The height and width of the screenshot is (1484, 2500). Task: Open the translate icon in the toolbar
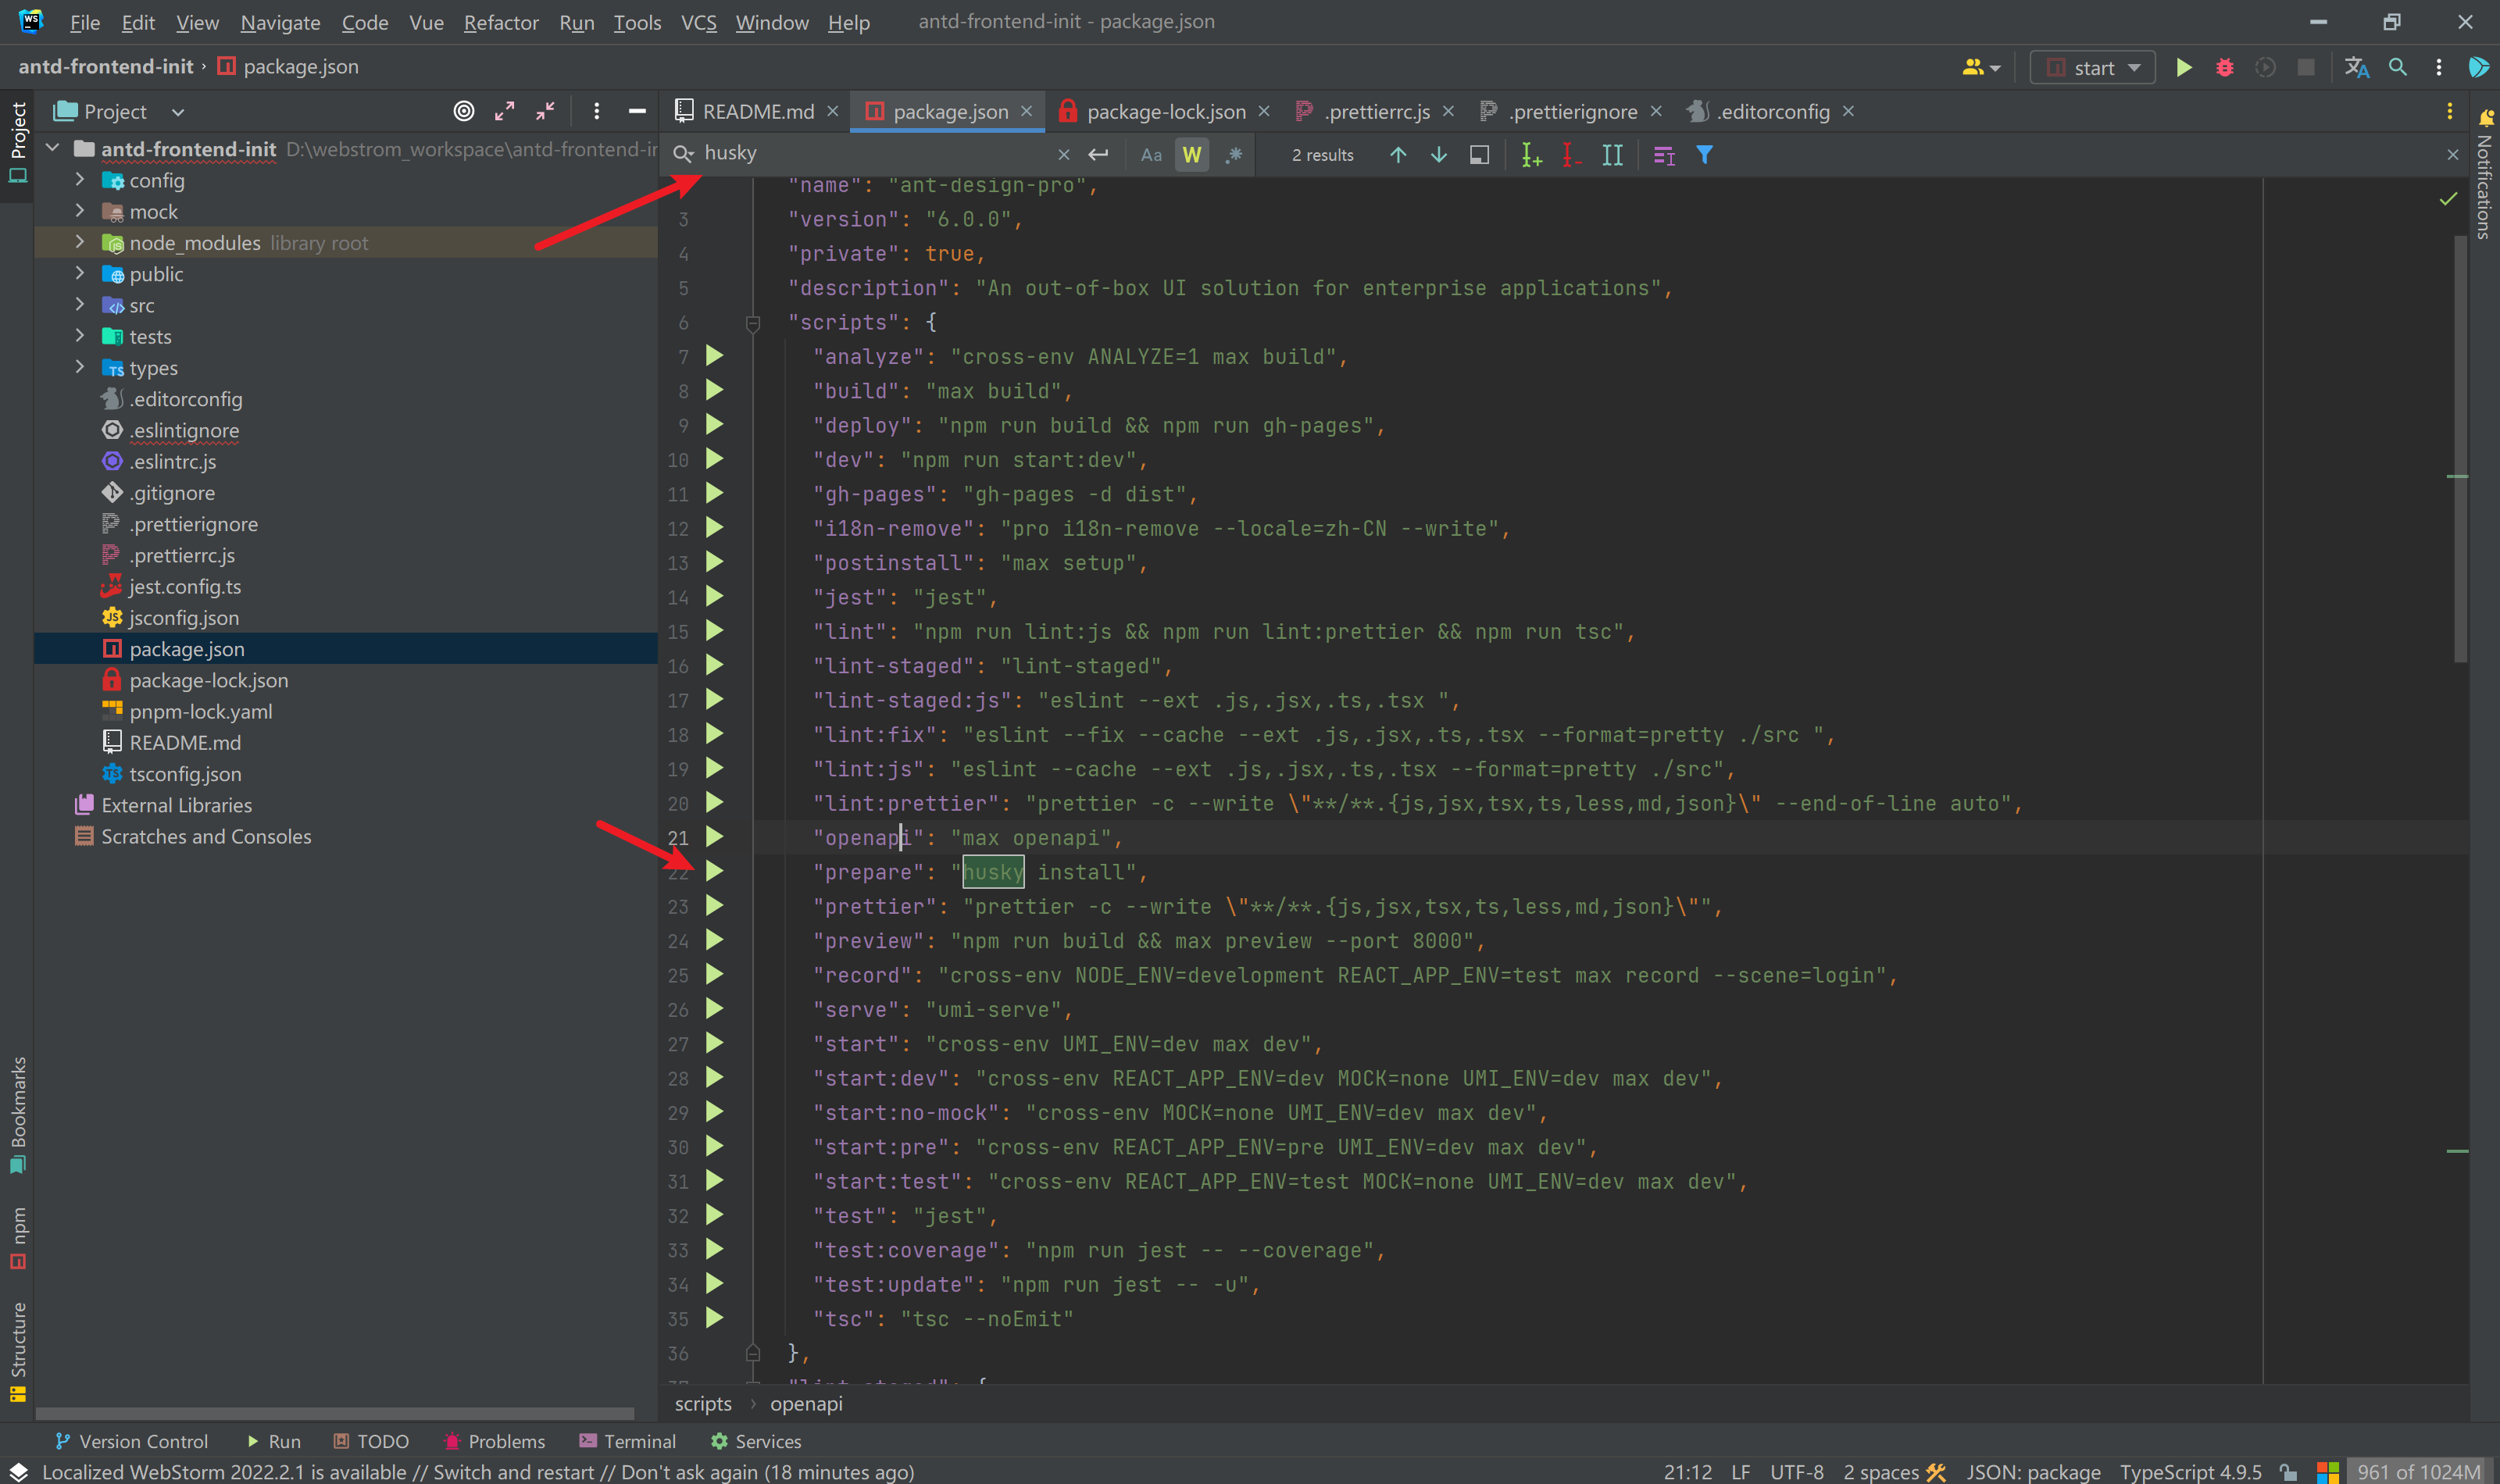(x=2357, y=67)
